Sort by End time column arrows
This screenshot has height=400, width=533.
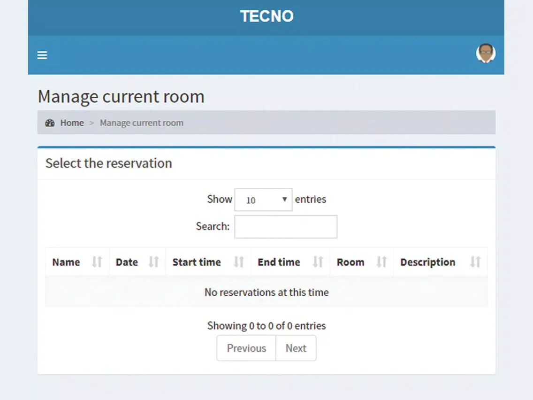pos(318,262)
